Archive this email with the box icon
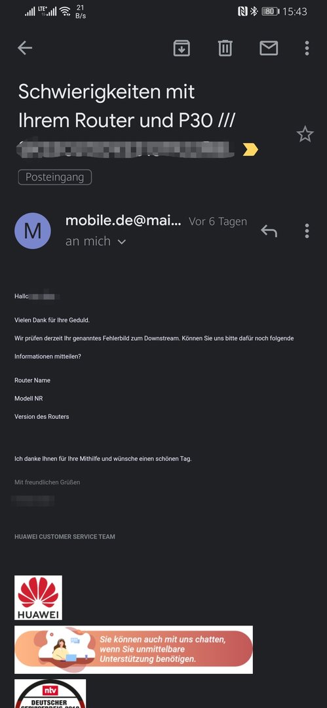This screenshot has width=327, height=708. click(x=182, y=48)
